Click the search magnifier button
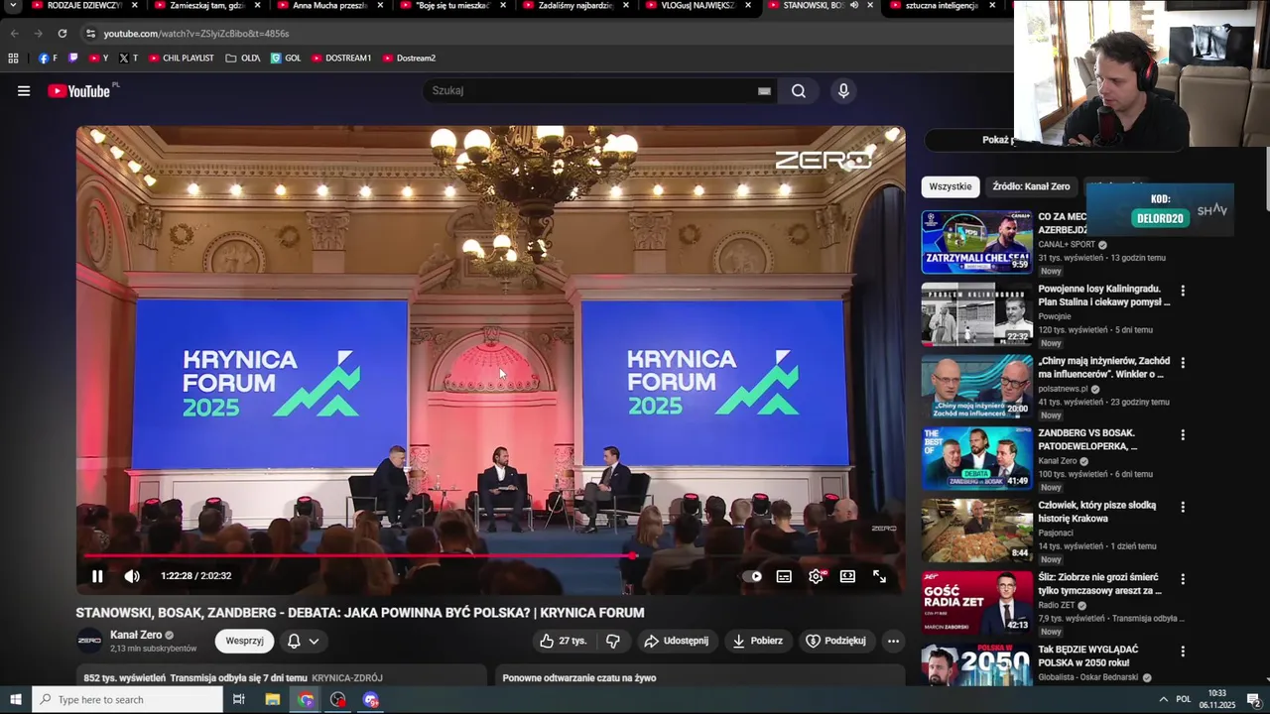 [799, 91]
